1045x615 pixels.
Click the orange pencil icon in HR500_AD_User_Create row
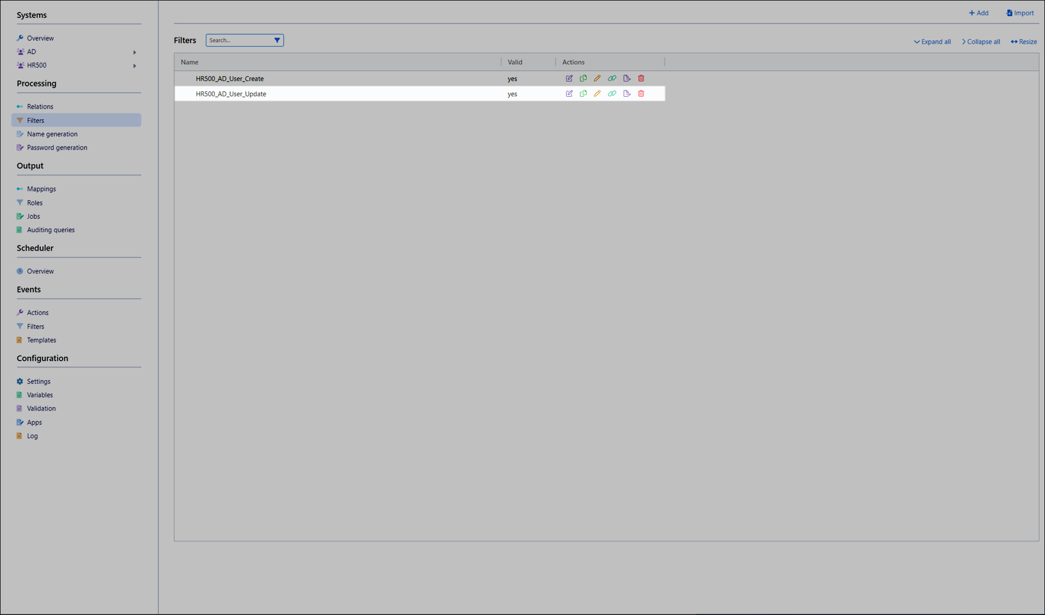pyautogui.click(x=597, y=78)
